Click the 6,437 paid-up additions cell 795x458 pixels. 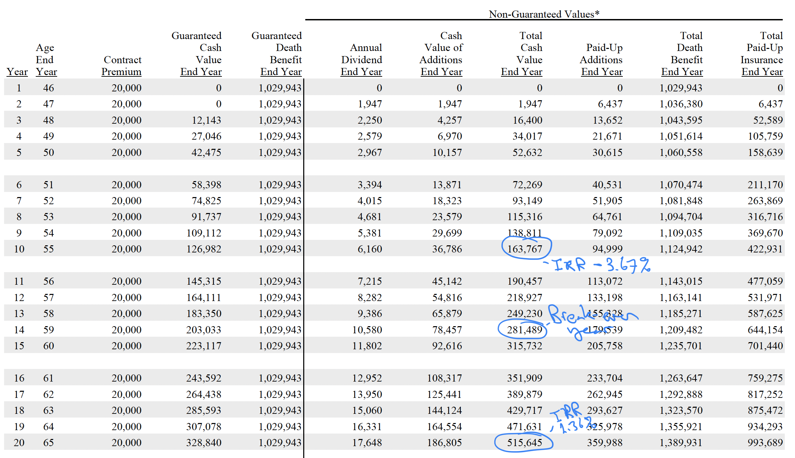pos(610,104)
